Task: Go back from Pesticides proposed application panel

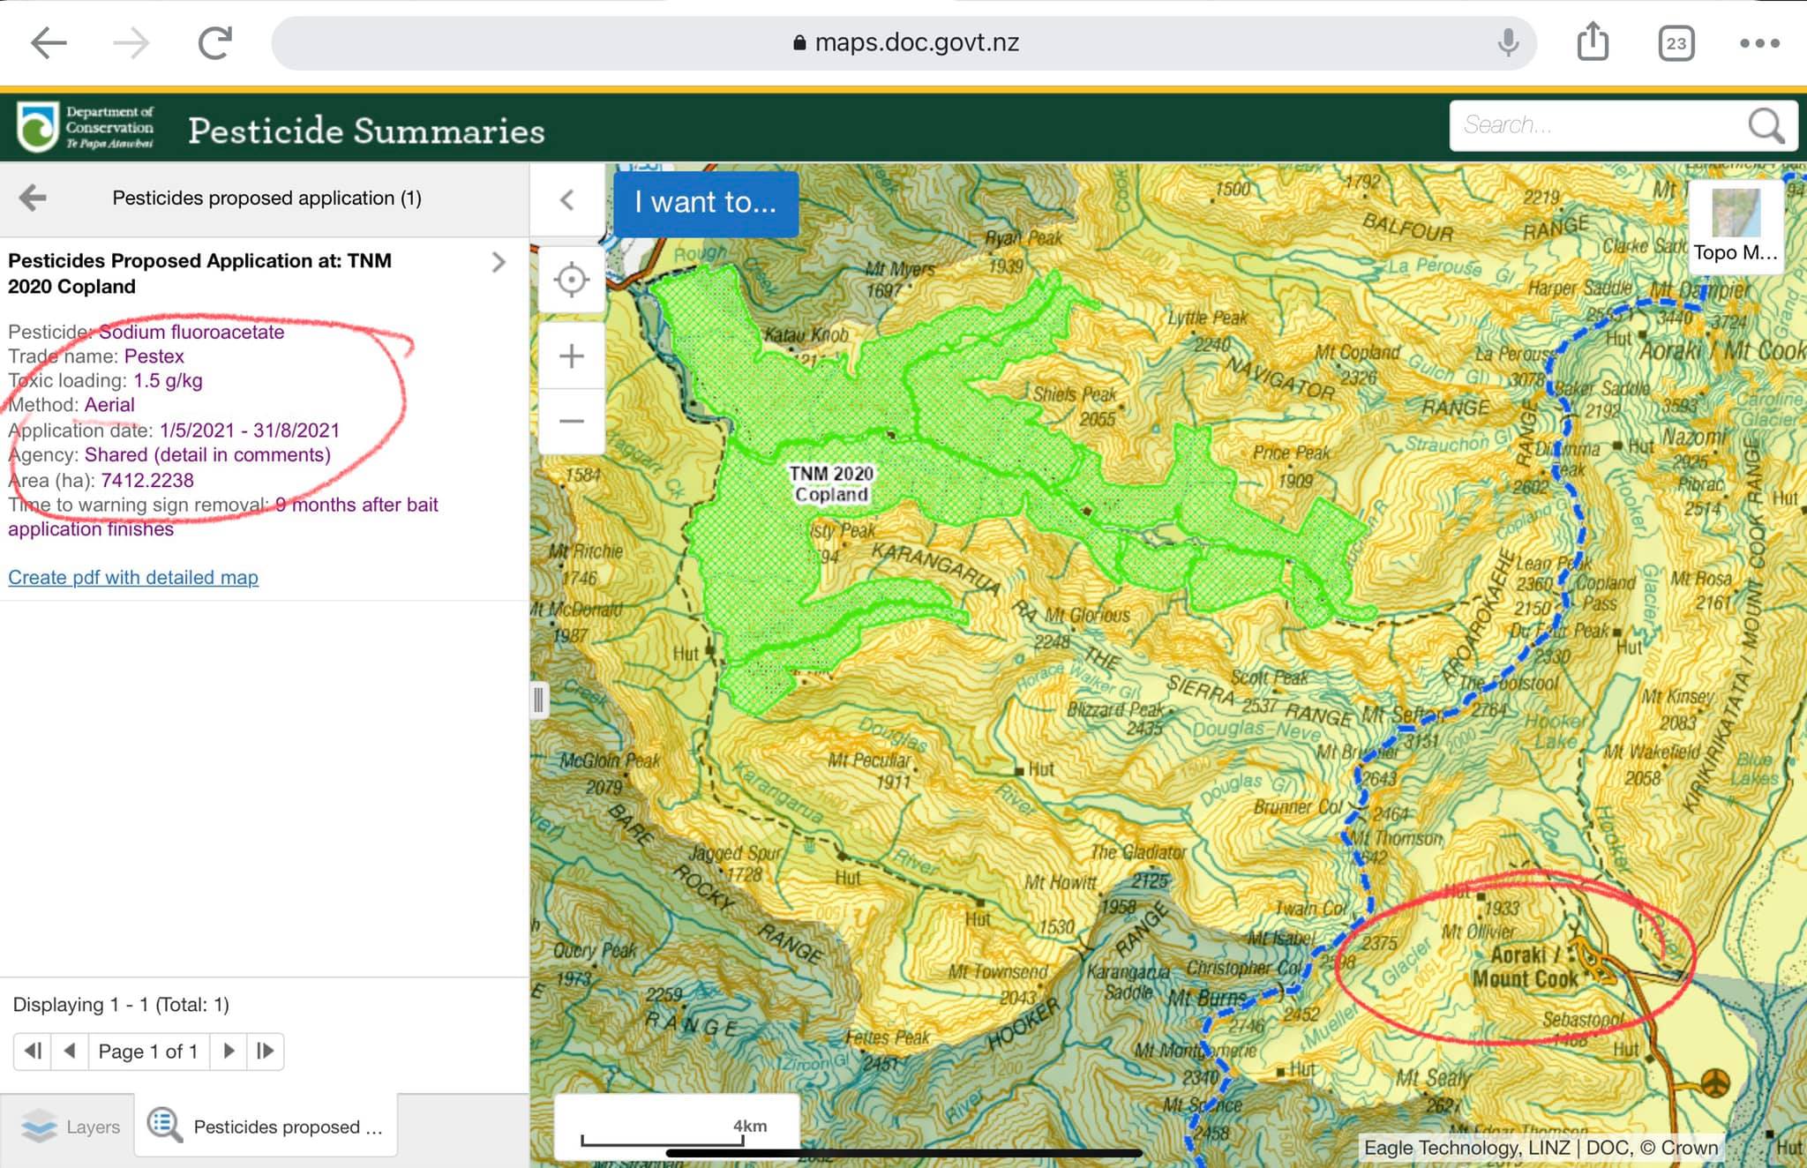Action: click(x=33, y=198)
